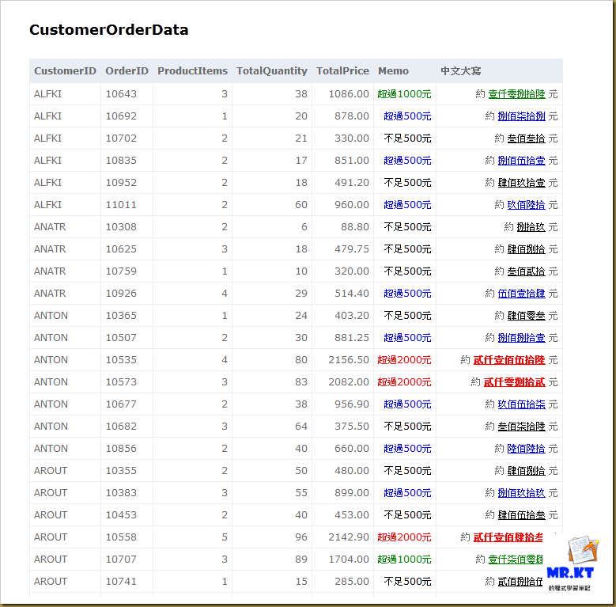
Task: Click the ProductItems column header
Action: coord(192,70)
